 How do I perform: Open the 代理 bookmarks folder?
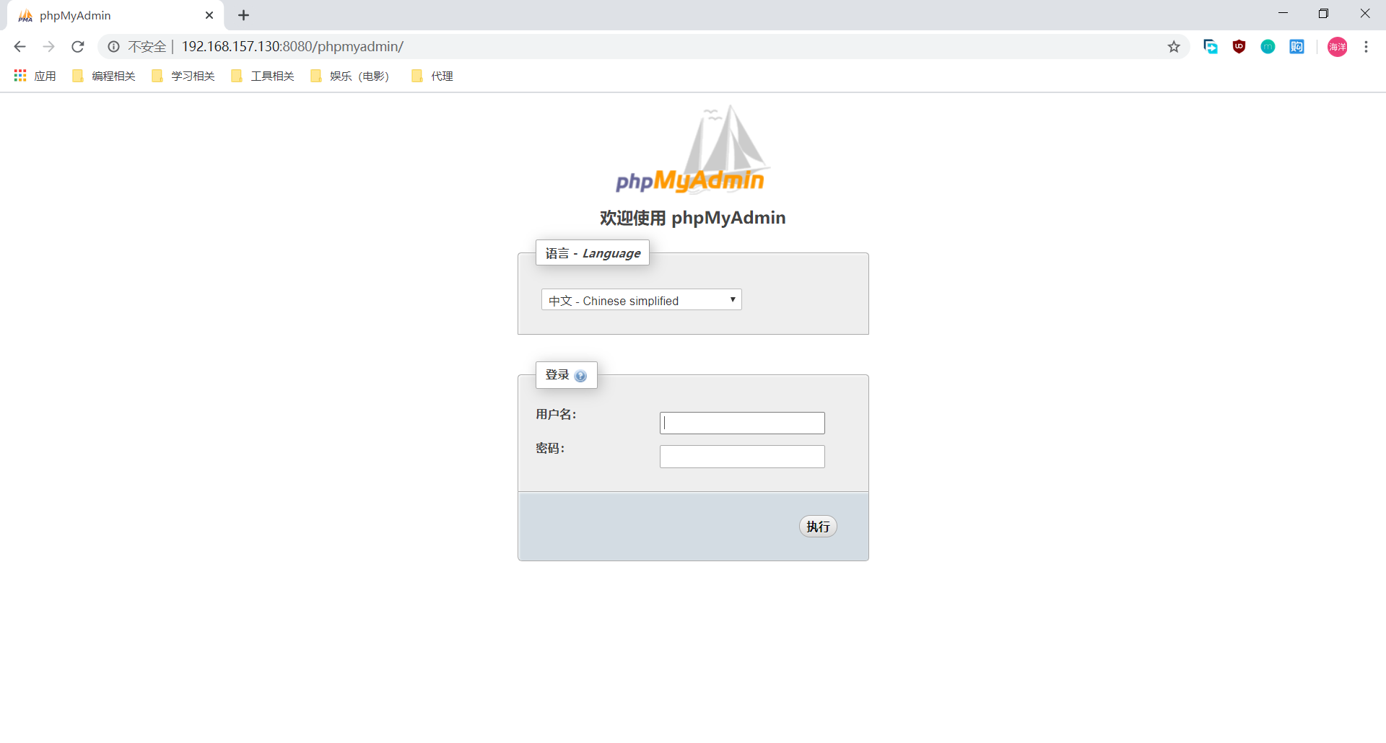pos(432,76)
